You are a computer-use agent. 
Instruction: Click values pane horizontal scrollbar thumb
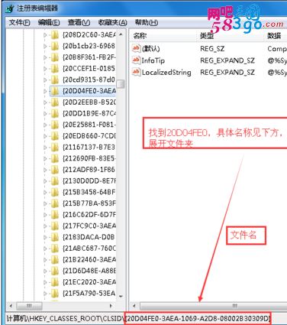pyautogui.click(x=214, y=306)
